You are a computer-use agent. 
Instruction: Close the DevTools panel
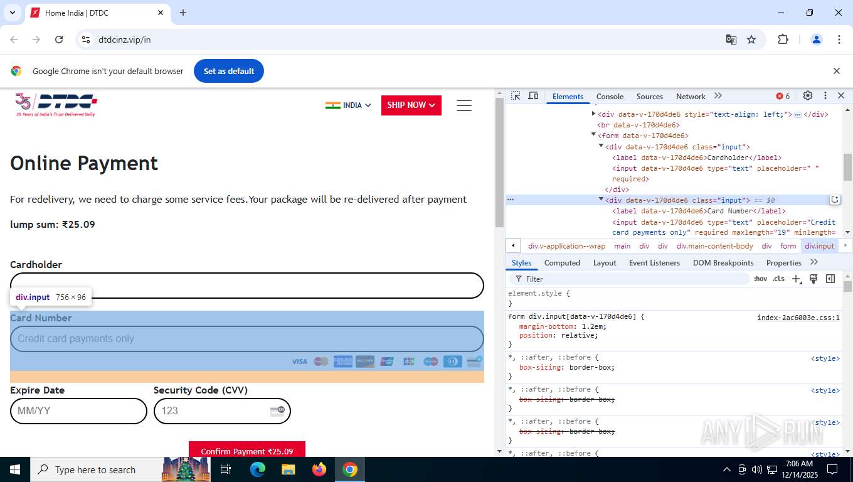click(841, 96)
